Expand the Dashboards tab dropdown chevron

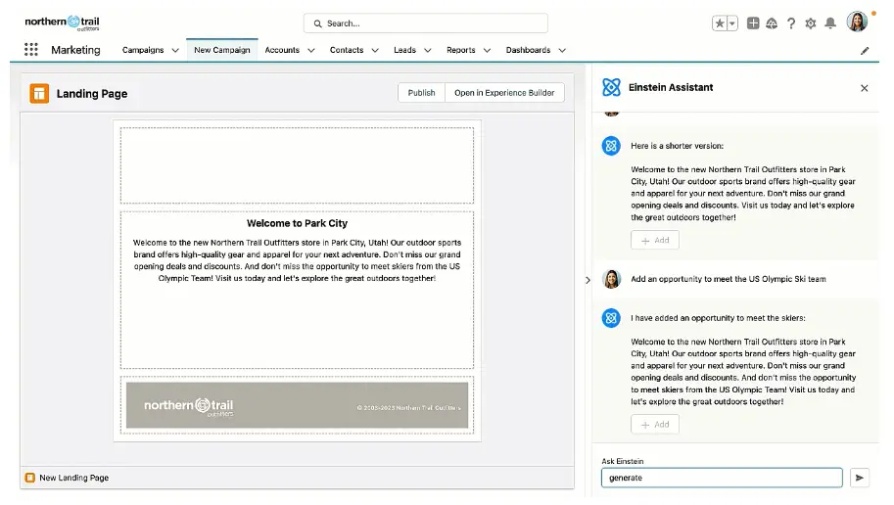[x=562, y=50]
